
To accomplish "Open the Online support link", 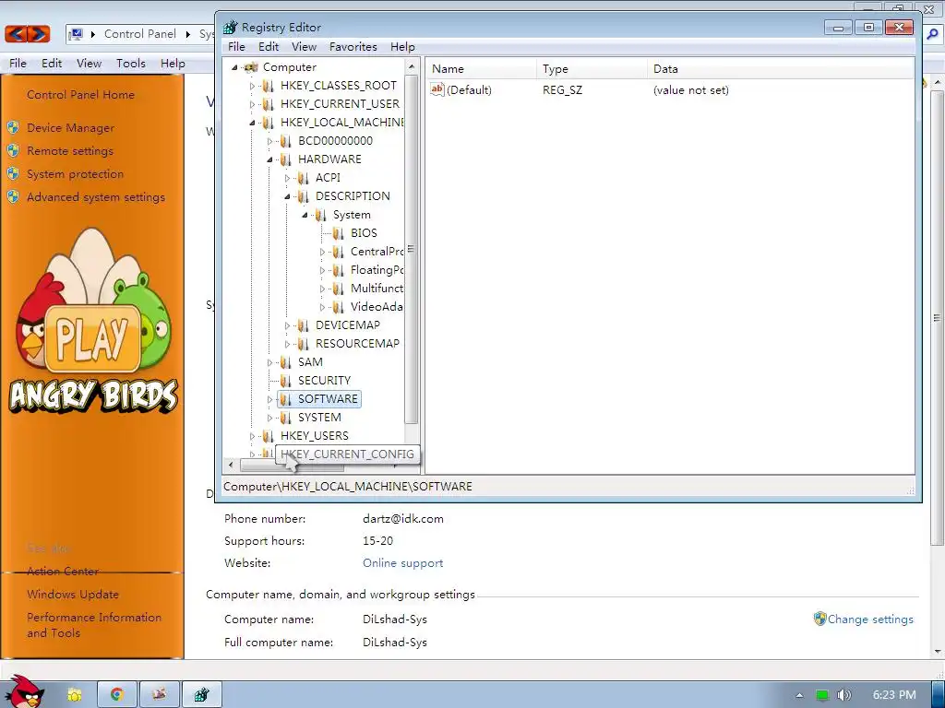I will (x=402, y=563).
